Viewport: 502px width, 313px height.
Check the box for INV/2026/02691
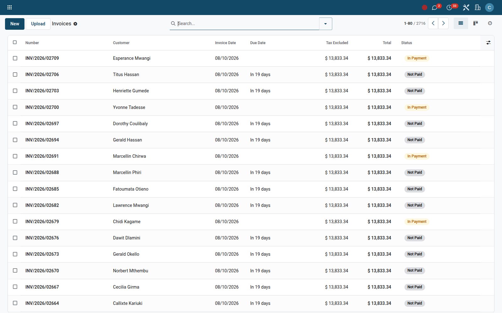click(15, 156)
